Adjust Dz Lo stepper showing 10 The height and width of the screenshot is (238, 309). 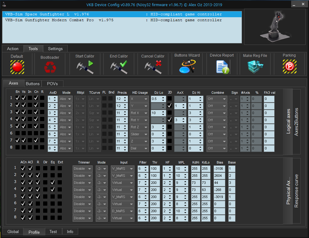coord(163,113)
